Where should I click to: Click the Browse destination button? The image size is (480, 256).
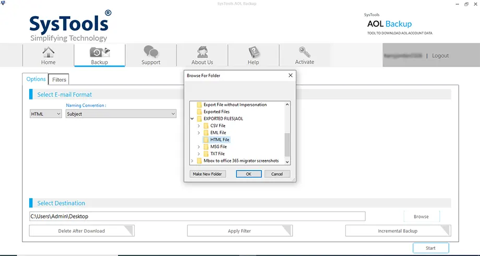[422, 216]
